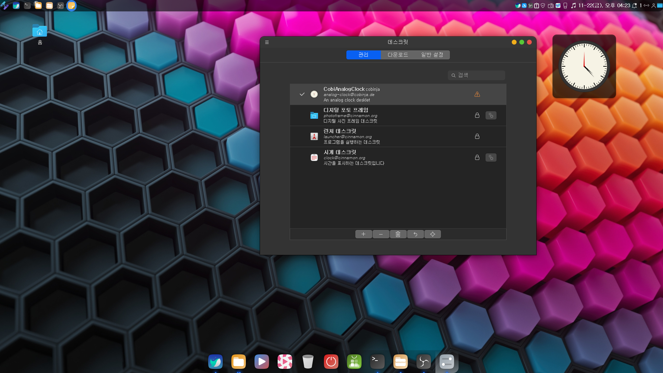Open terminal from the dock
Image resolution: width=663 pixels, height=373 pixels.
[x=377, y=362]
